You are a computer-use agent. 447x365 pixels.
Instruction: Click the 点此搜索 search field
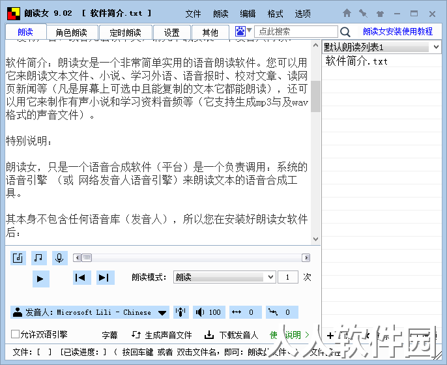tap(296, 31)
